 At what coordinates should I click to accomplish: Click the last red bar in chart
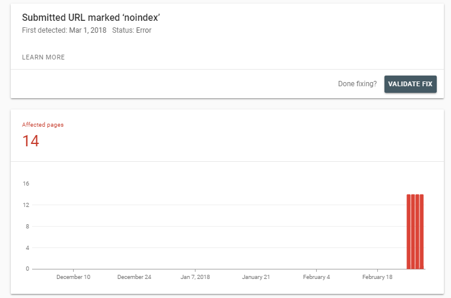(422, 231)
